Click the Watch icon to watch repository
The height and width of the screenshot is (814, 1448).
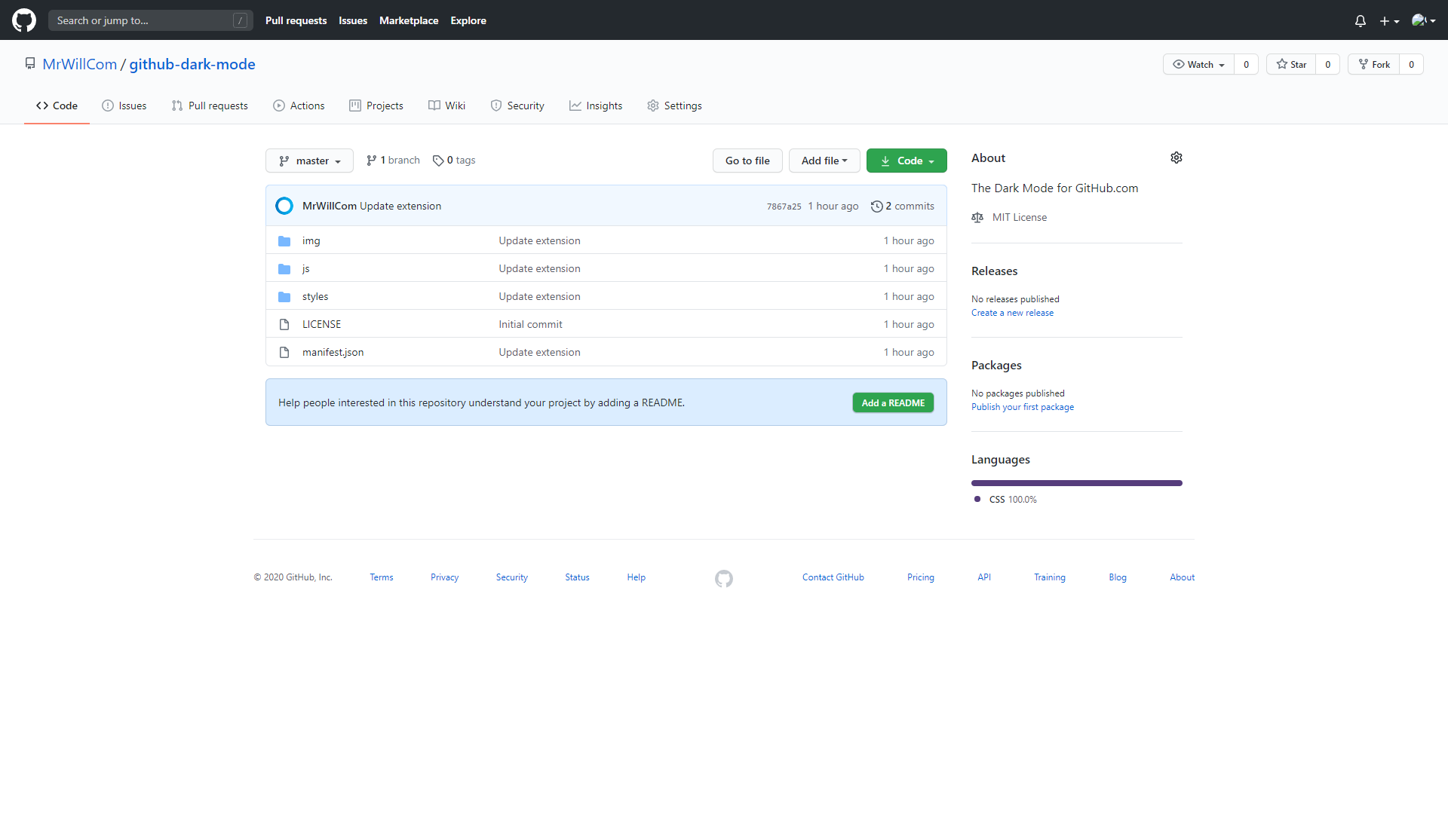1198,63
